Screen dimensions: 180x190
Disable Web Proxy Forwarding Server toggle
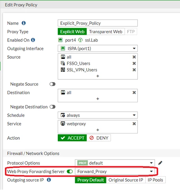pos(70,171)
